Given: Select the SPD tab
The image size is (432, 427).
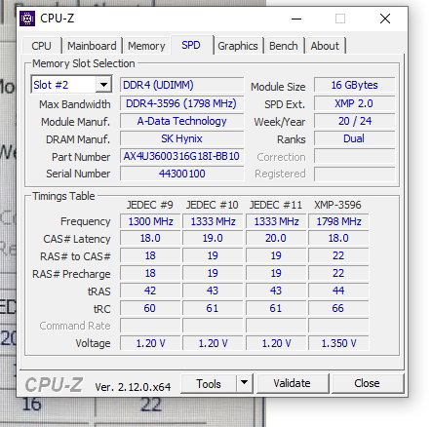Looking at the screenshot, I should pyautogui.click(x=191, y=45).
